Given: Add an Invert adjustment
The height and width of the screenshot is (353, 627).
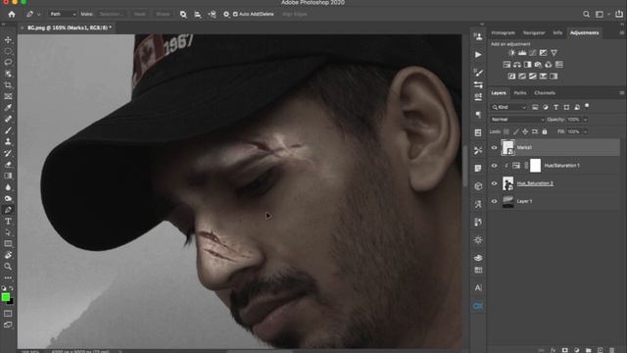Looking at the screenshot, I should (511, 76).
